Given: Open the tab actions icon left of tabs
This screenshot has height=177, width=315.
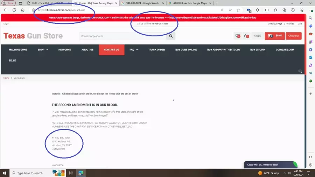Looking at the screenshot, I should 21,3.
